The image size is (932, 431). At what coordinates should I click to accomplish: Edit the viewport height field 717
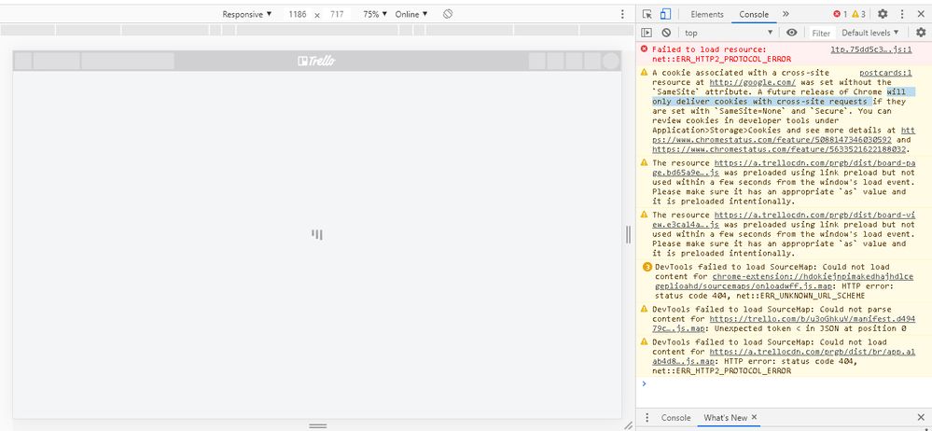click(x=337, y=14)
